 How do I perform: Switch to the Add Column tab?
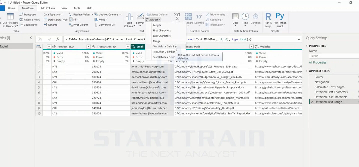click(x=47, y=8)
